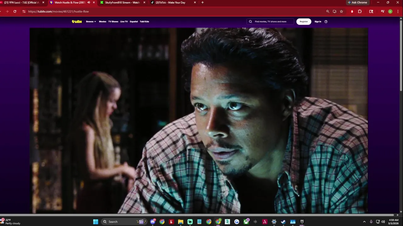
Task: Click the Sign In link
Action: 318,22
